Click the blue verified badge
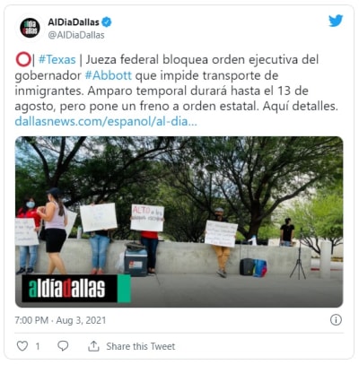Image resolution: width=359 pixels, height=365 pixels. click(107, 22)
